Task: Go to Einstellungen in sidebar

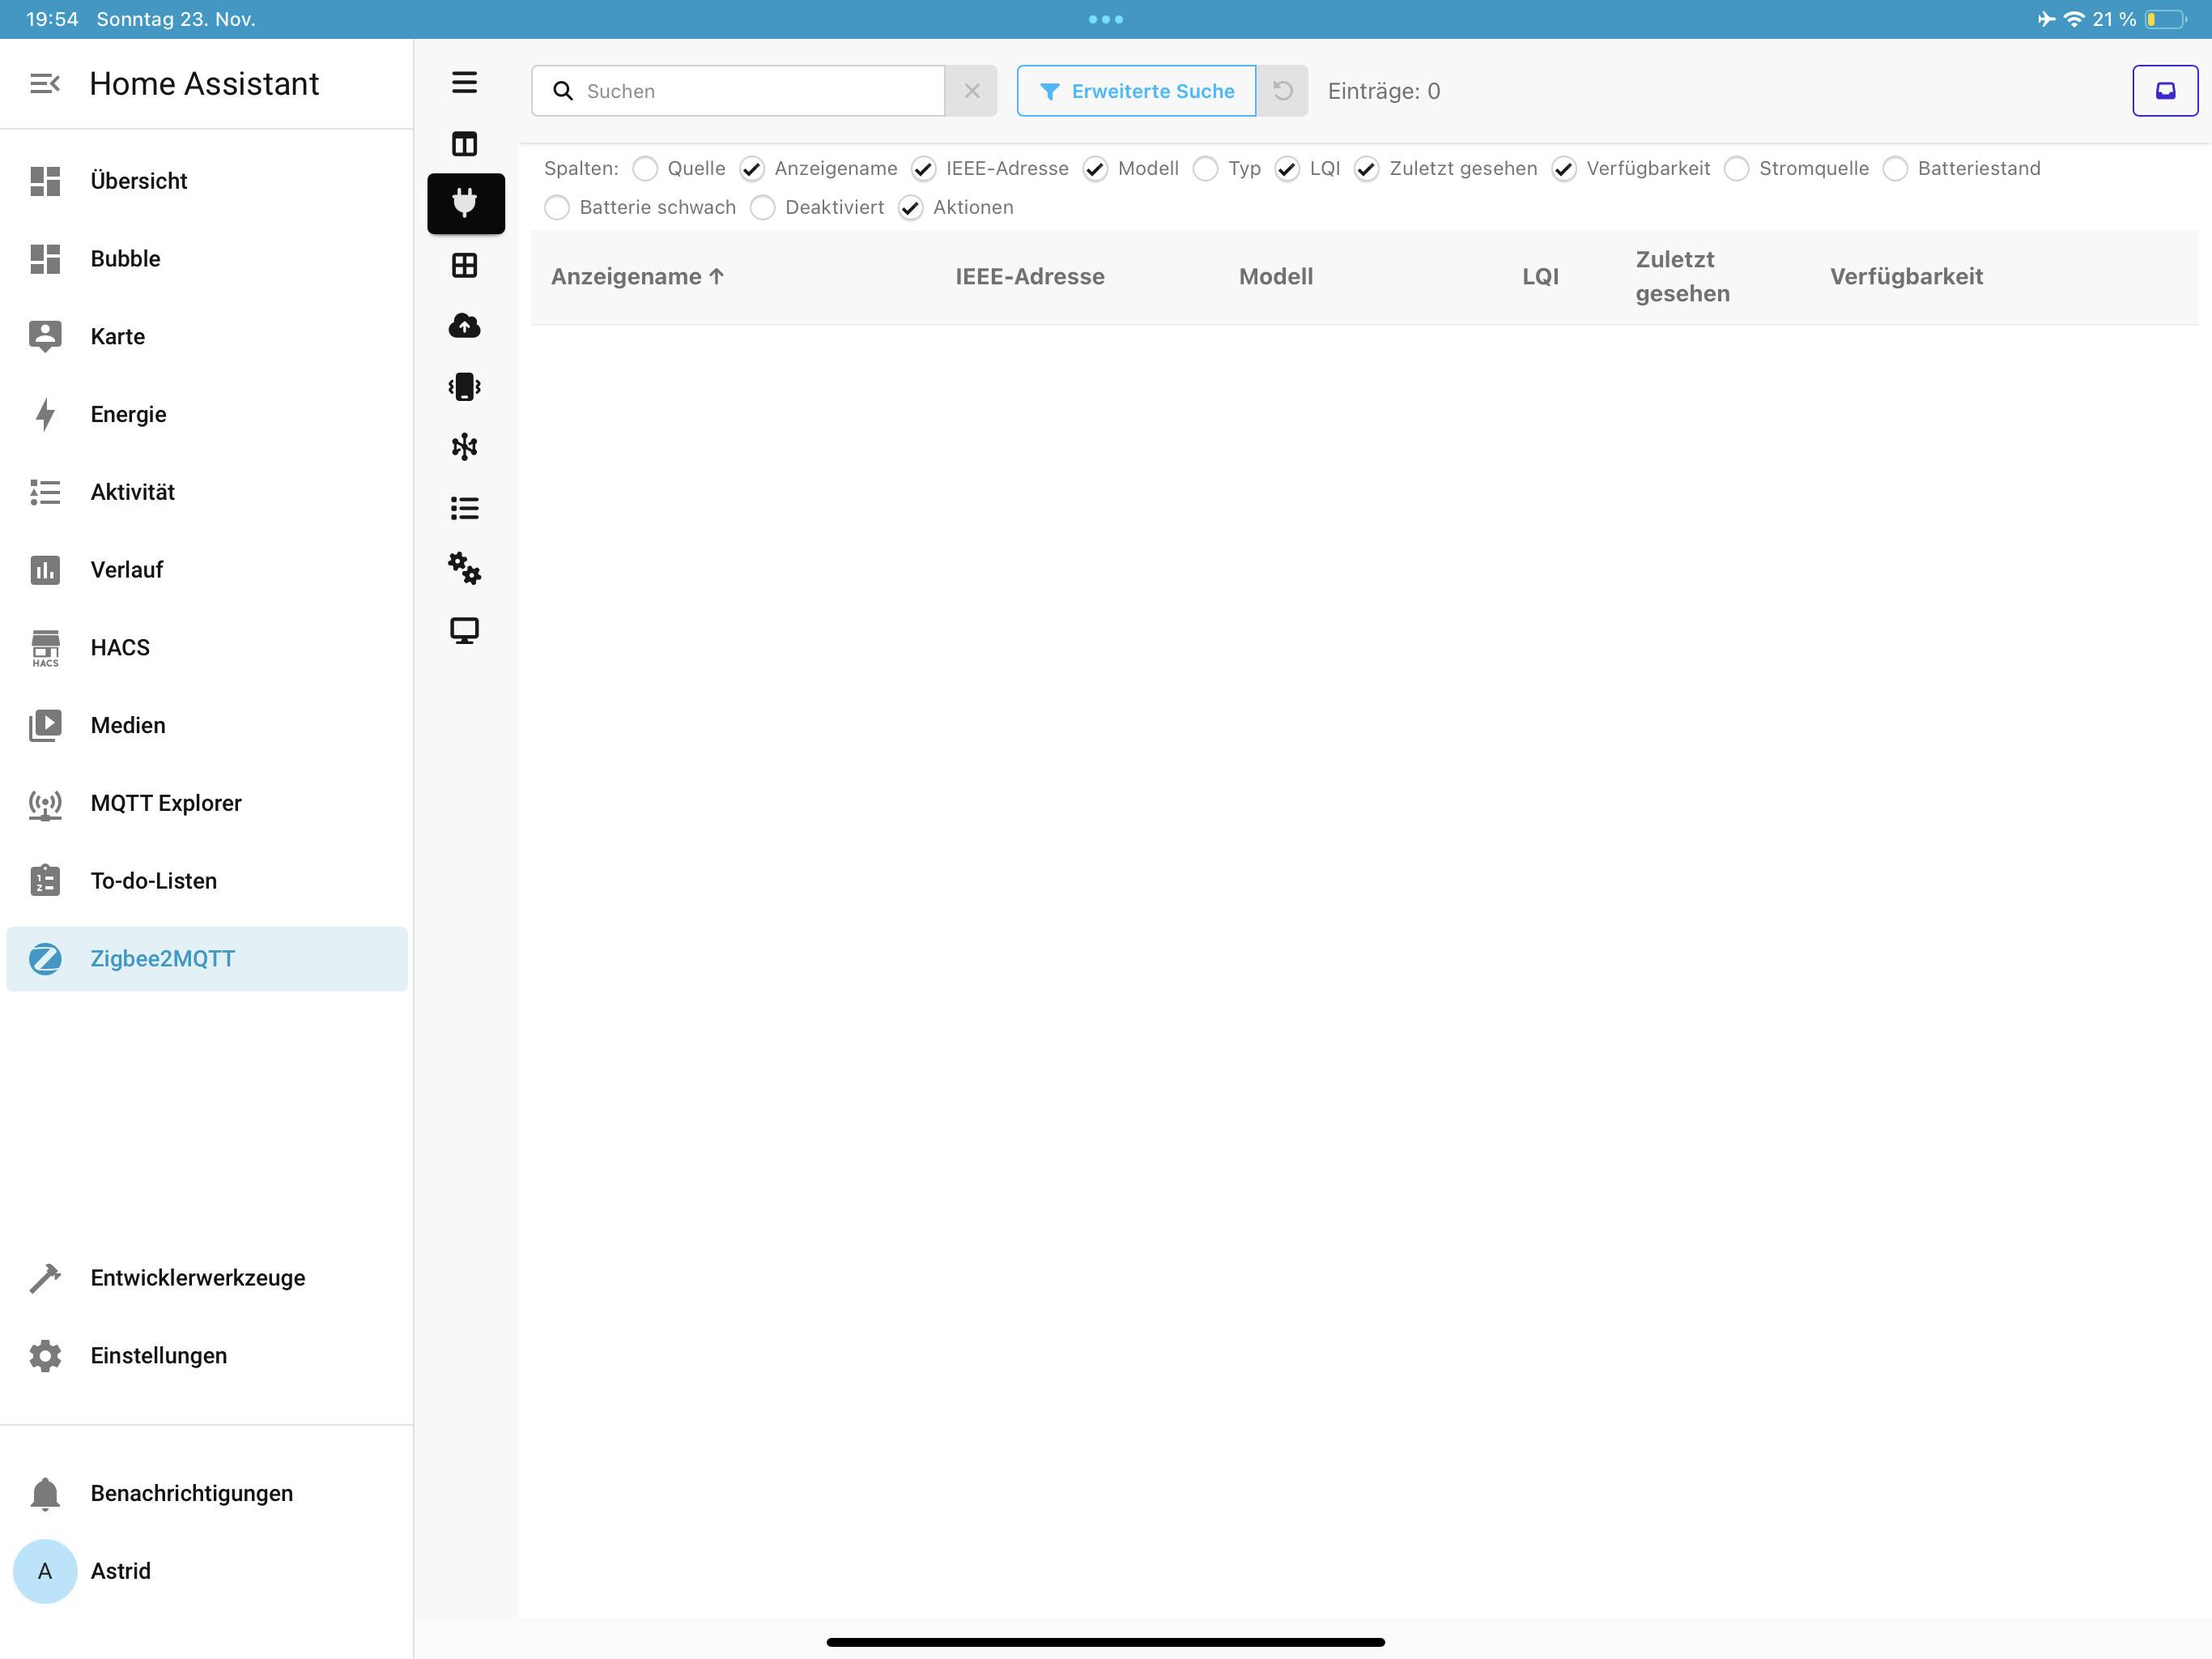Action: click(x=158, y=1354)
